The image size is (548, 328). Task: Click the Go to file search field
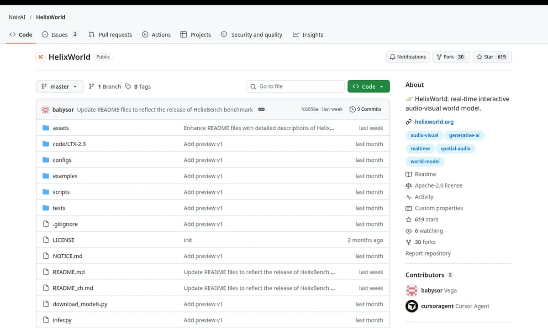(295, 87)
